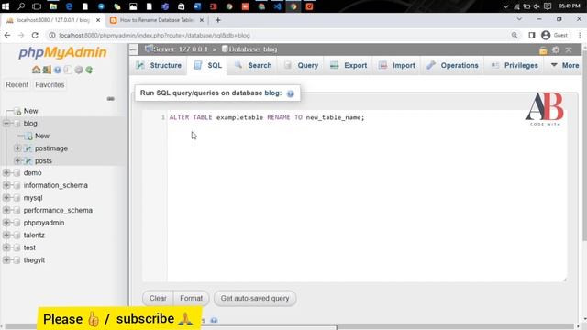The image size is (587, 330).
Task: Open browser side panel icon
Action: click(532, 35)
